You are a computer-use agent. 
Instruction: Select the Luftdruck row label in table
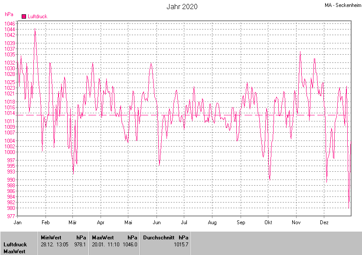[15, 245]
